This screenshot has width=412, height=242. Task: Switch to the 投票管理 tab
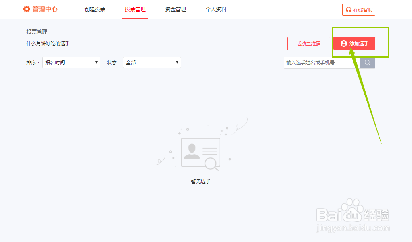(135, 9)
